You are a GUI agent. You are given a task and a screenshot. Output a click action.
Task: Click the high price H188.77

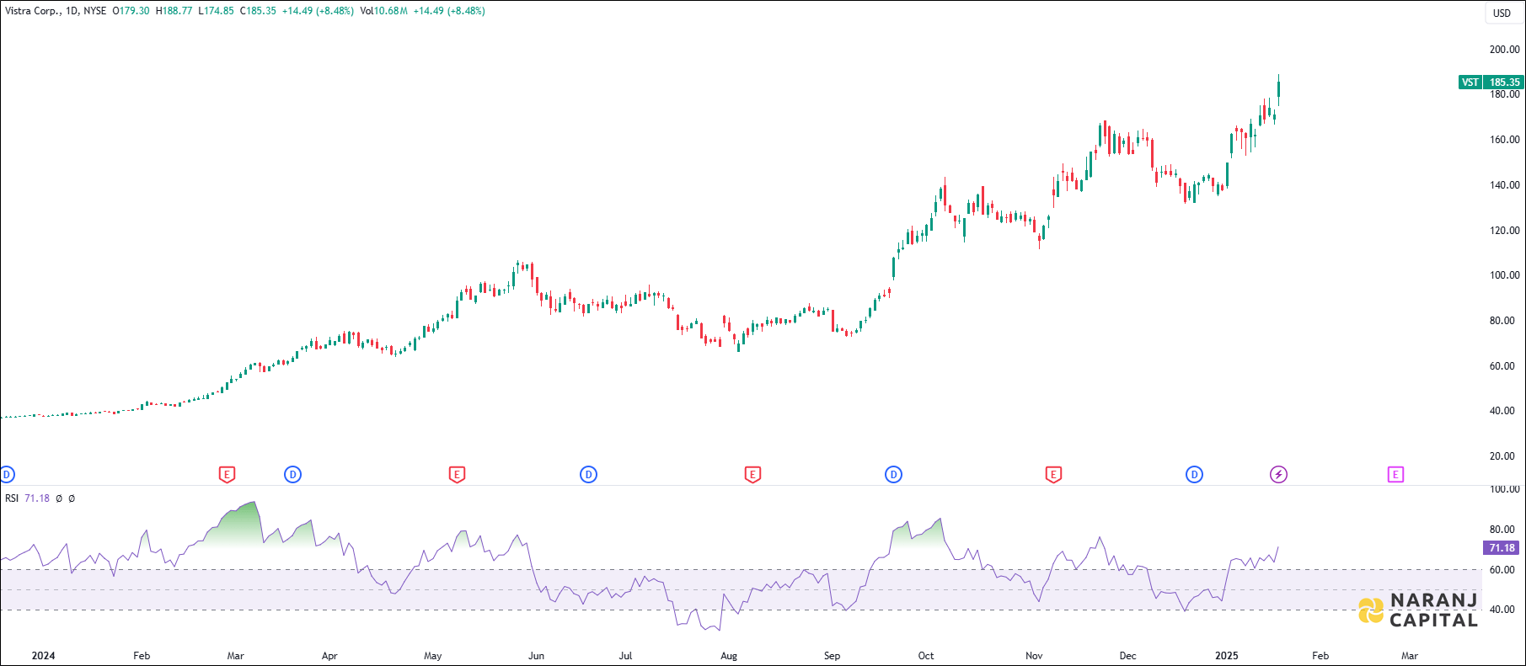174,11
